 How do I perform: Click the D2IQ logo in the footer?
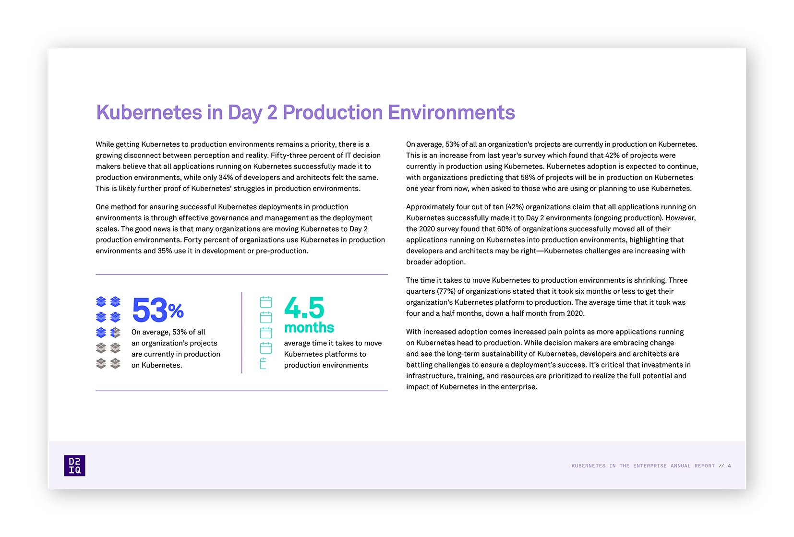tap(74, 465)
